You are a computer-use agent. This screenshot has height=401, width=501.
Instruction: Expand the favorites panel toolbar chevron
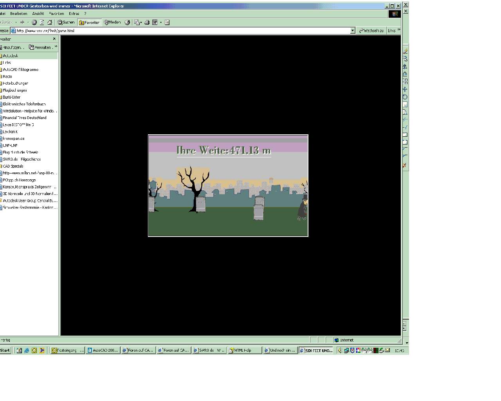(56, 47)
